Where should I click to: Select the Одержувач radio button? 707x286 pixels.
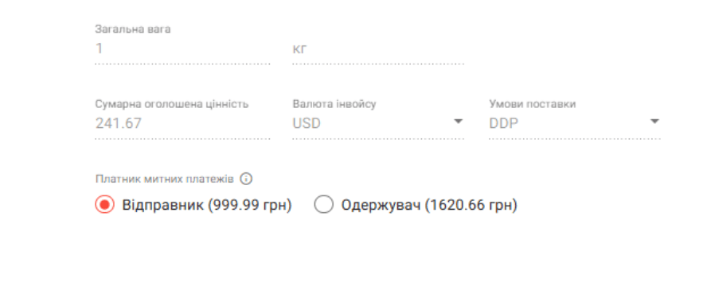324,205
